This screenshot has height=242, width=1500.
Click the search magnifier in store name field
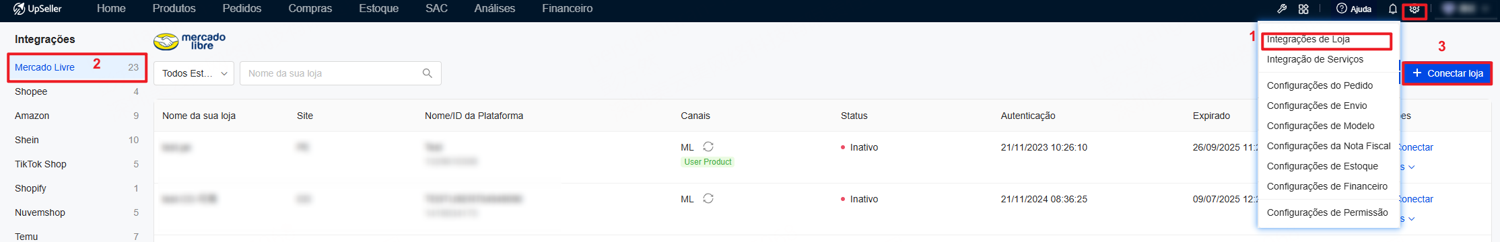tap(427, 73)
